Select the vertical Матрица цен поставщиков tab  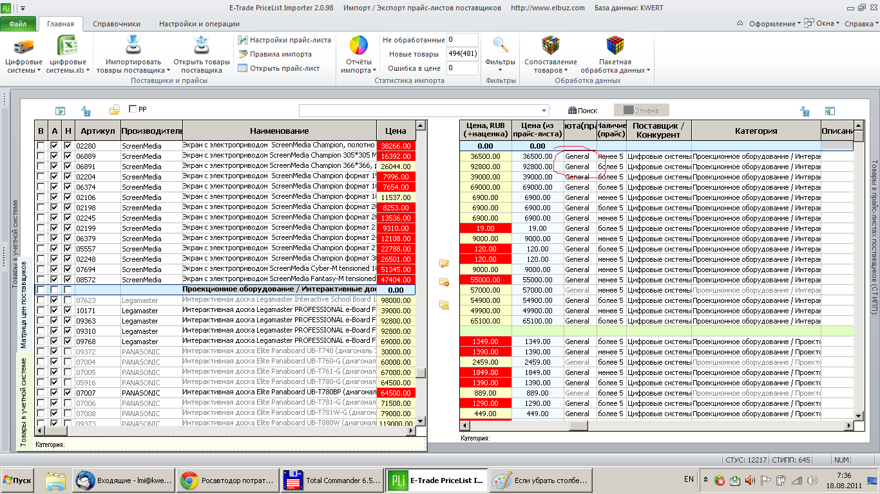(x=24, y=306)
